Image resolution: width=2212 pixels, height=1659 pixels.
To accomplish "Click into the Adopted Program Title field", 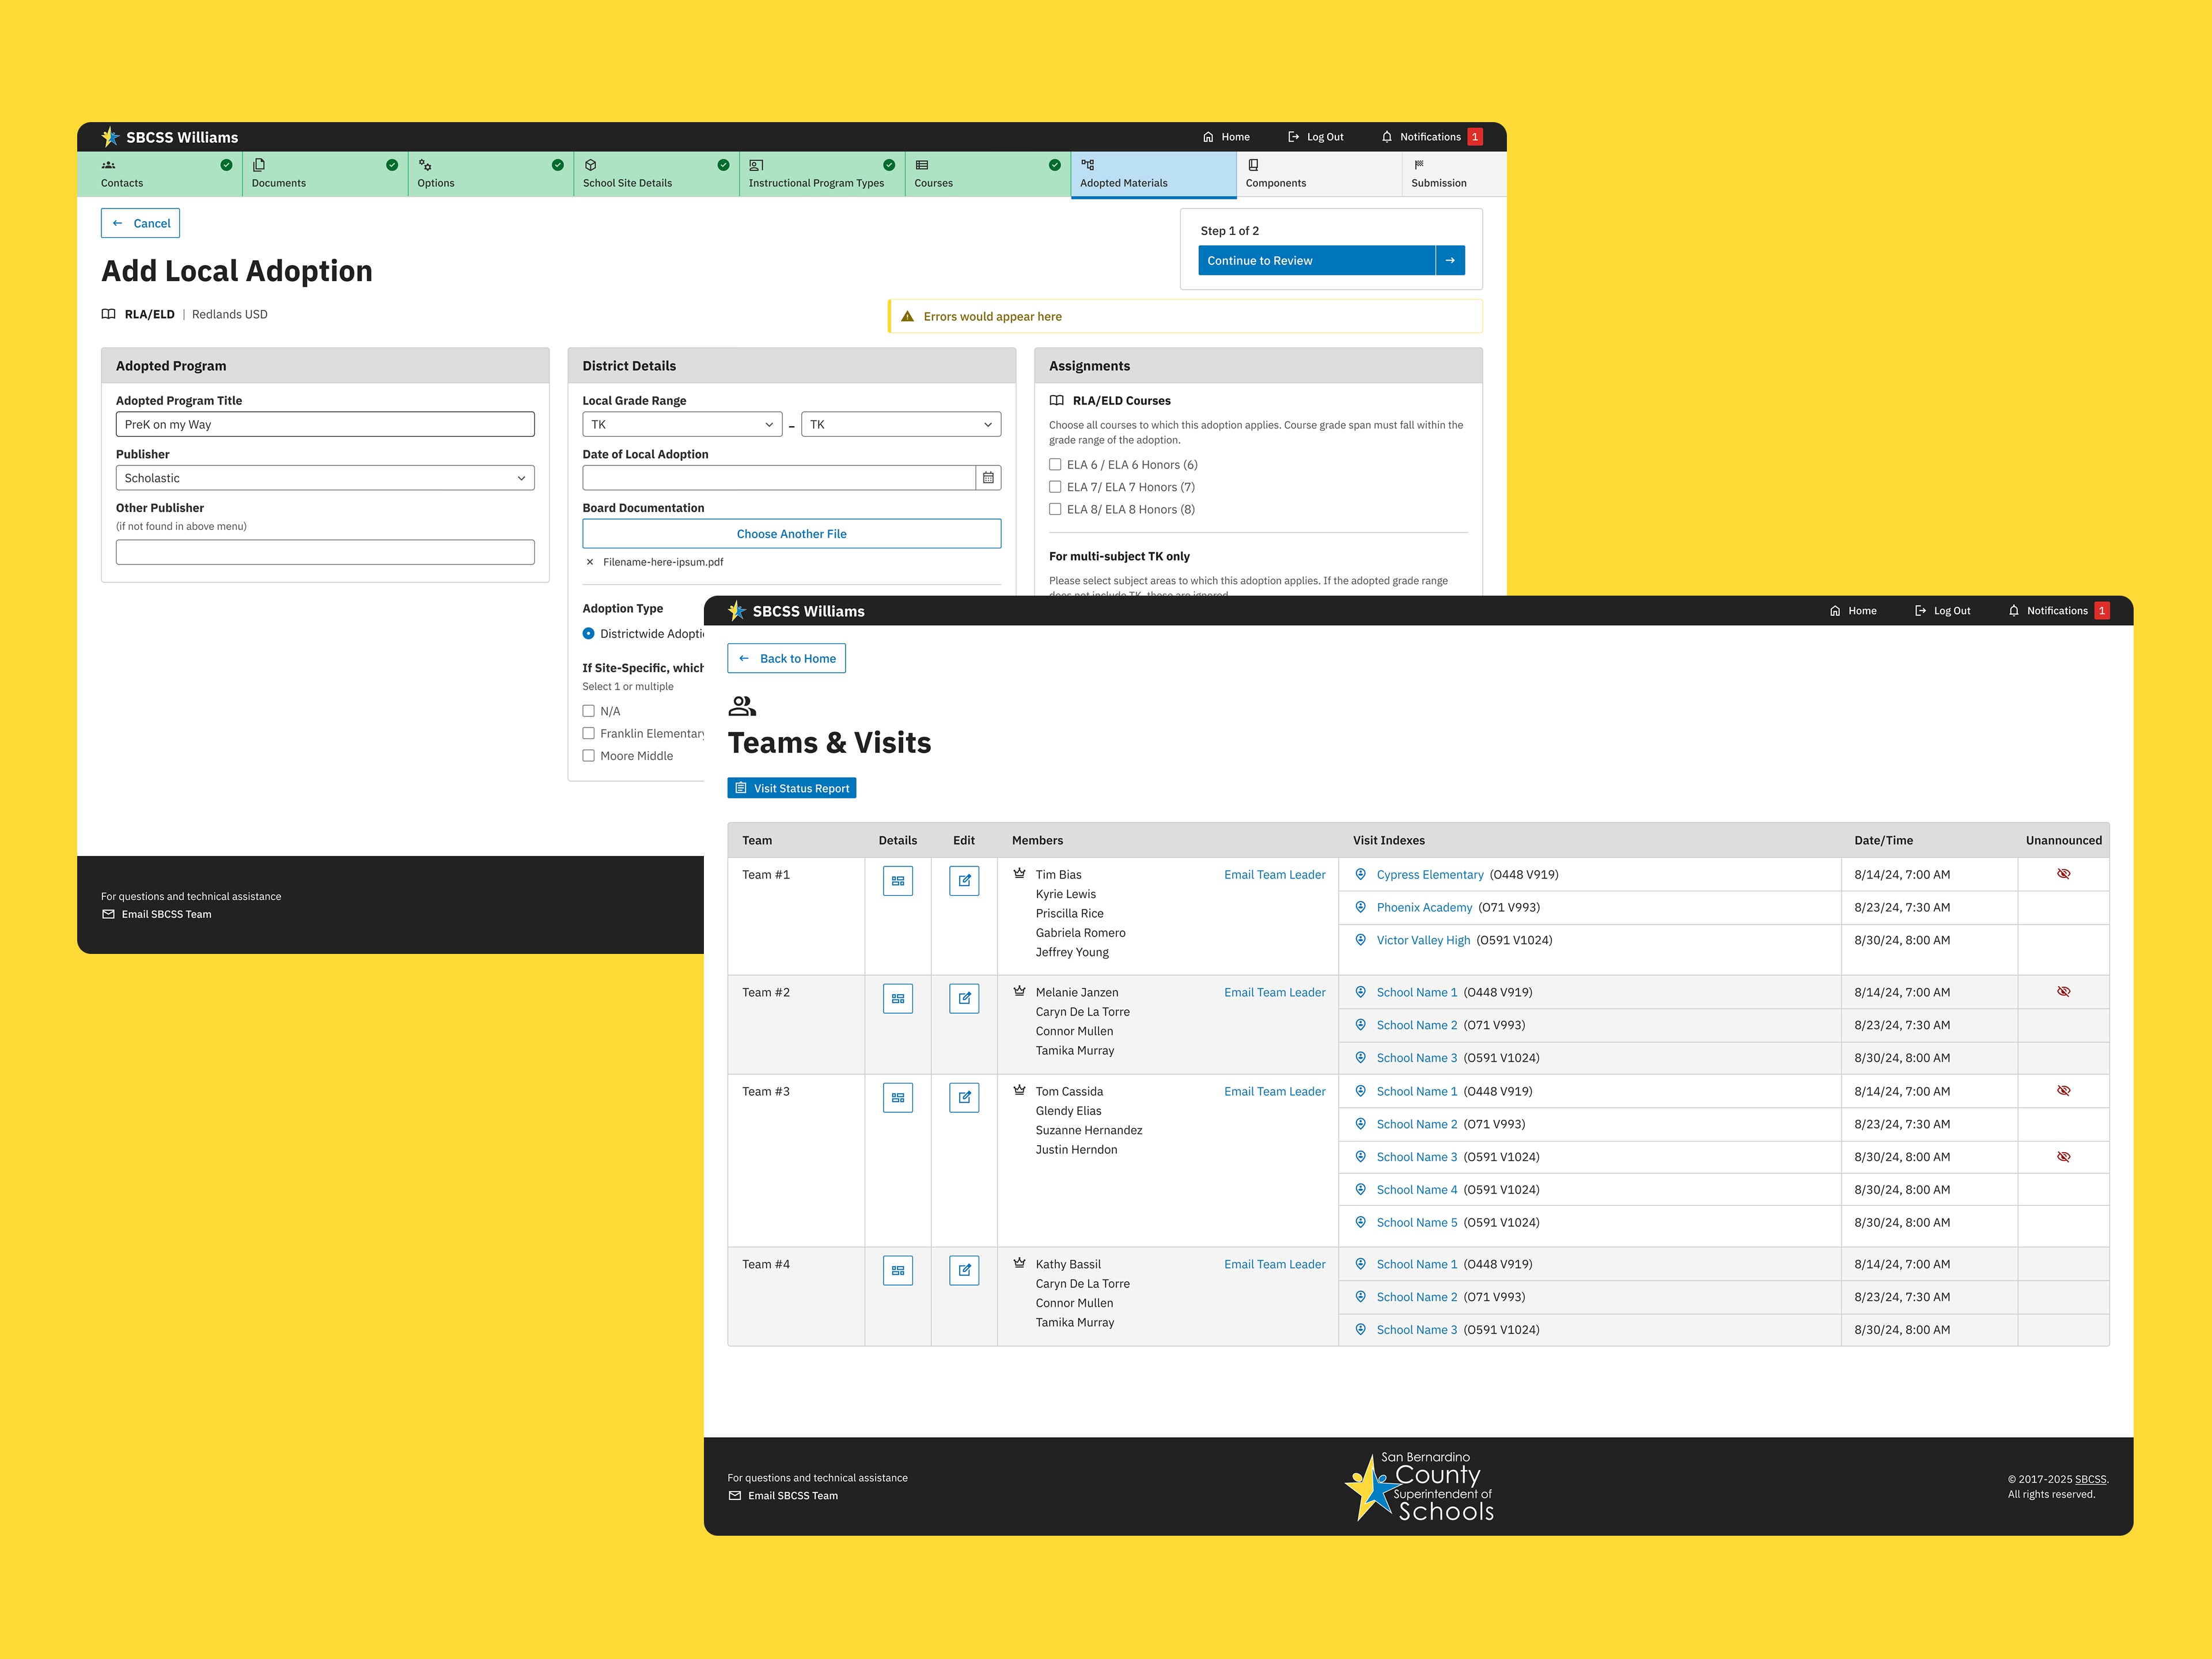I will coord(325,425).
